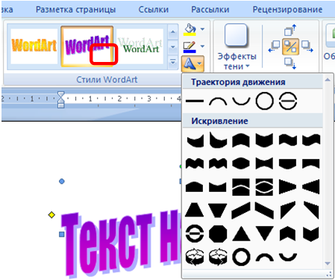Image resolution: width=335 pixels, height=280 pixels.
Task: Apply the Fade Down inverted trapezoid shape
Action: (218, 210)
